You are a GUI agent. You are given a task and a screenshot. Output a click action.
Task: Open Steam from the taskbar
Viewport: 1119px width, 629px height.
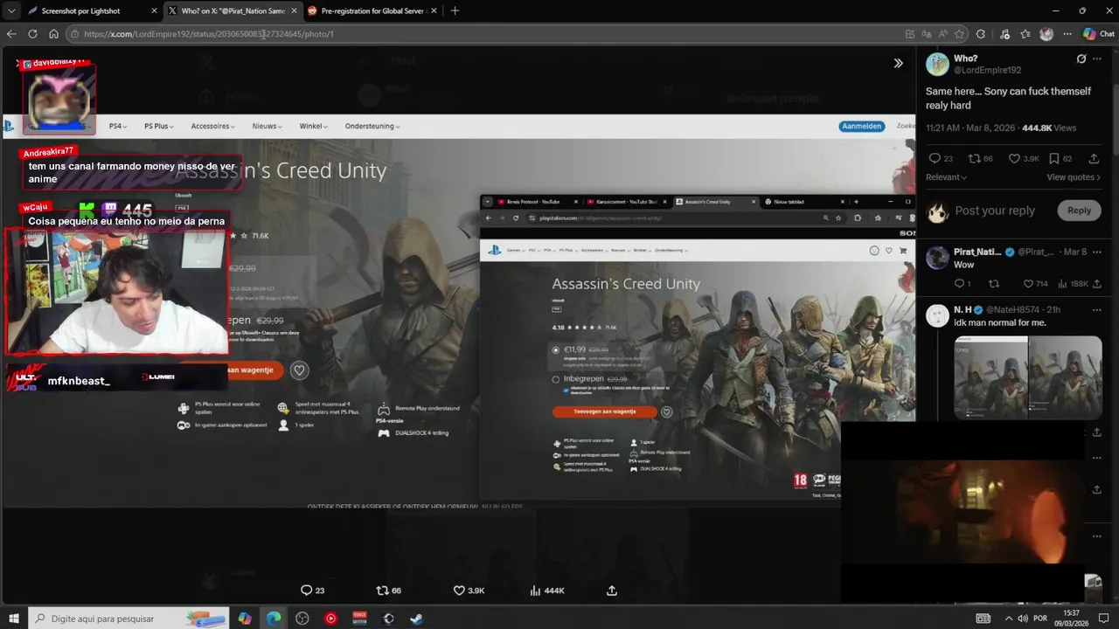pos(417,619)
